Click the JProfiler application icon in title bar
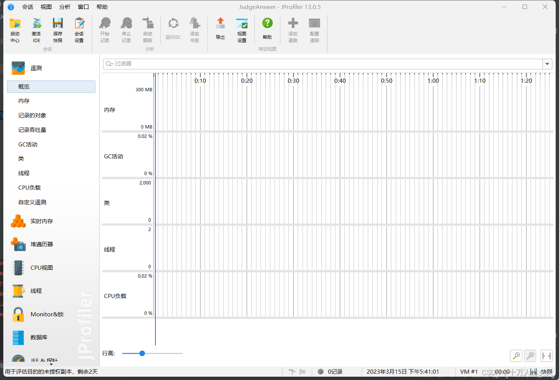This screenshot has height=380, width=559. coord(11,7)
